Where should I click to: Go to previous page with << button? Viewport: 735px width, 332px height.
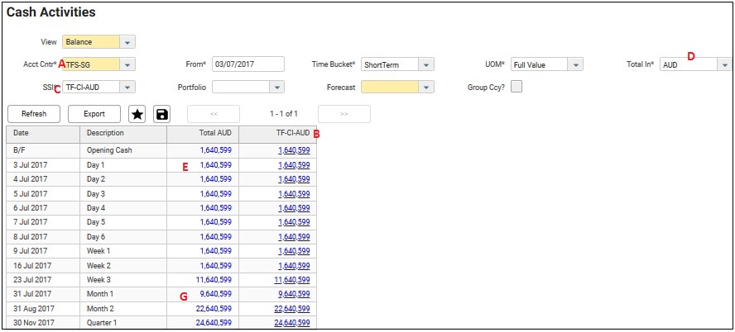pos(214,114)
